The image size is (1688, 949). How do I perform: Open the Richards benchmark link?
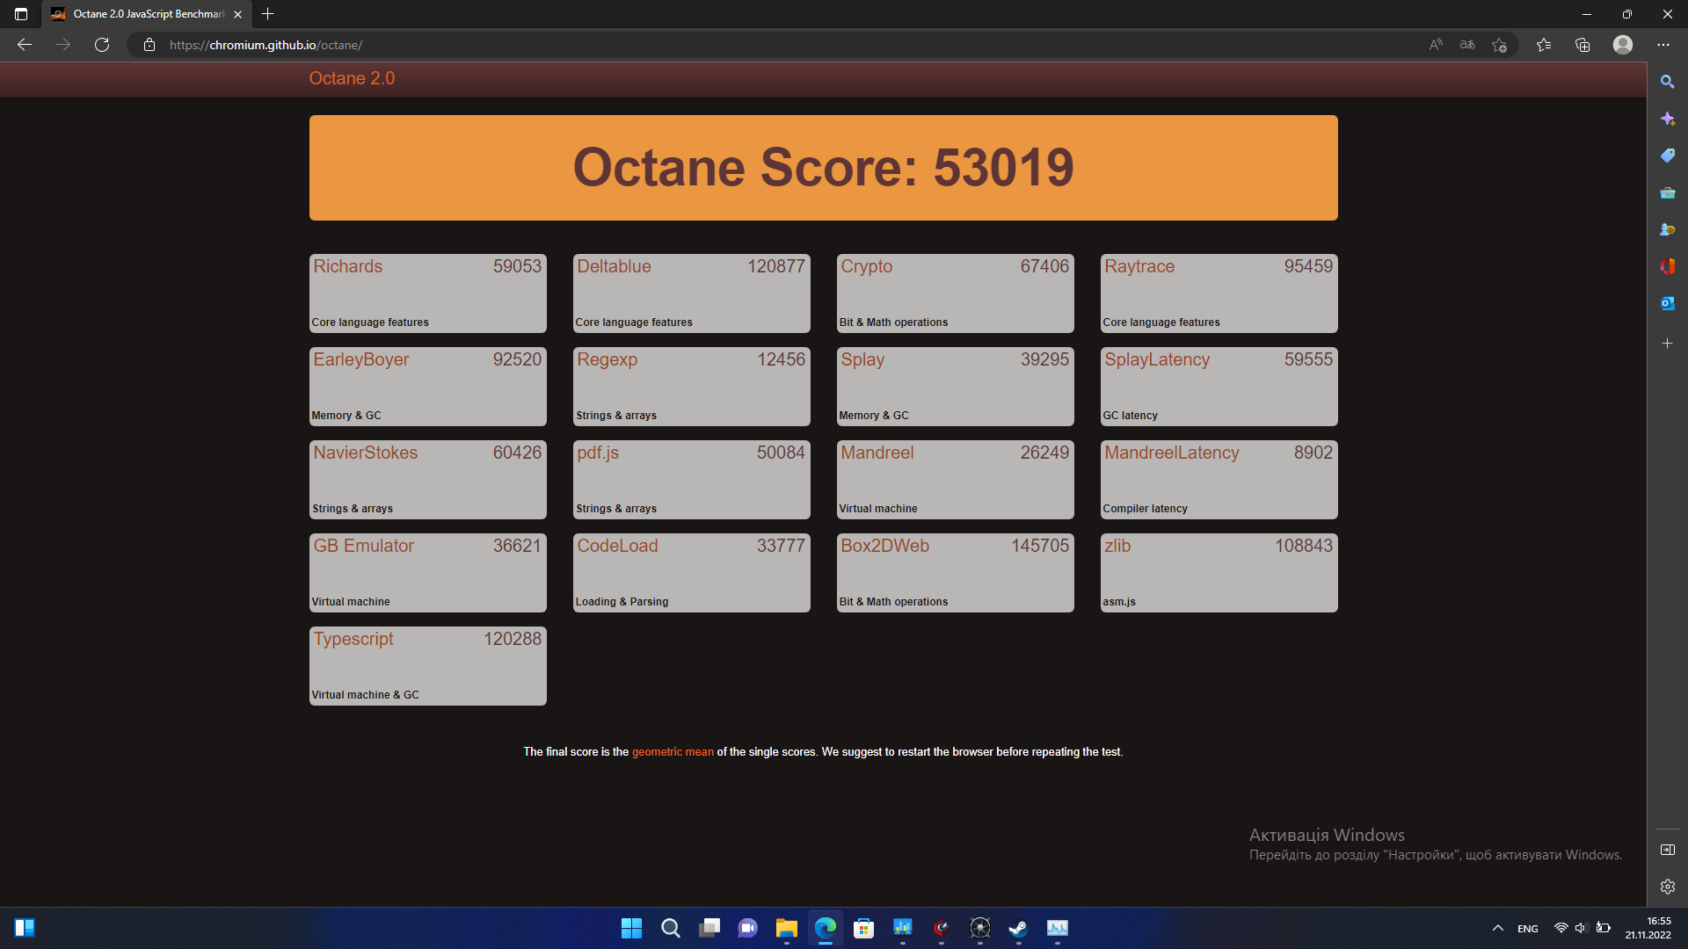[x=347, y=266]
